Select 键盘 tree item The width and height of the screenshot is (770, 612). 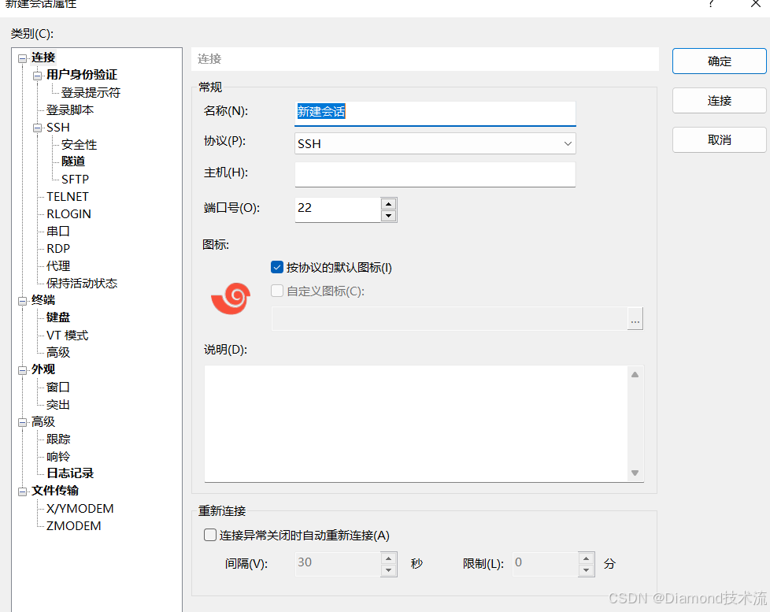58,317
